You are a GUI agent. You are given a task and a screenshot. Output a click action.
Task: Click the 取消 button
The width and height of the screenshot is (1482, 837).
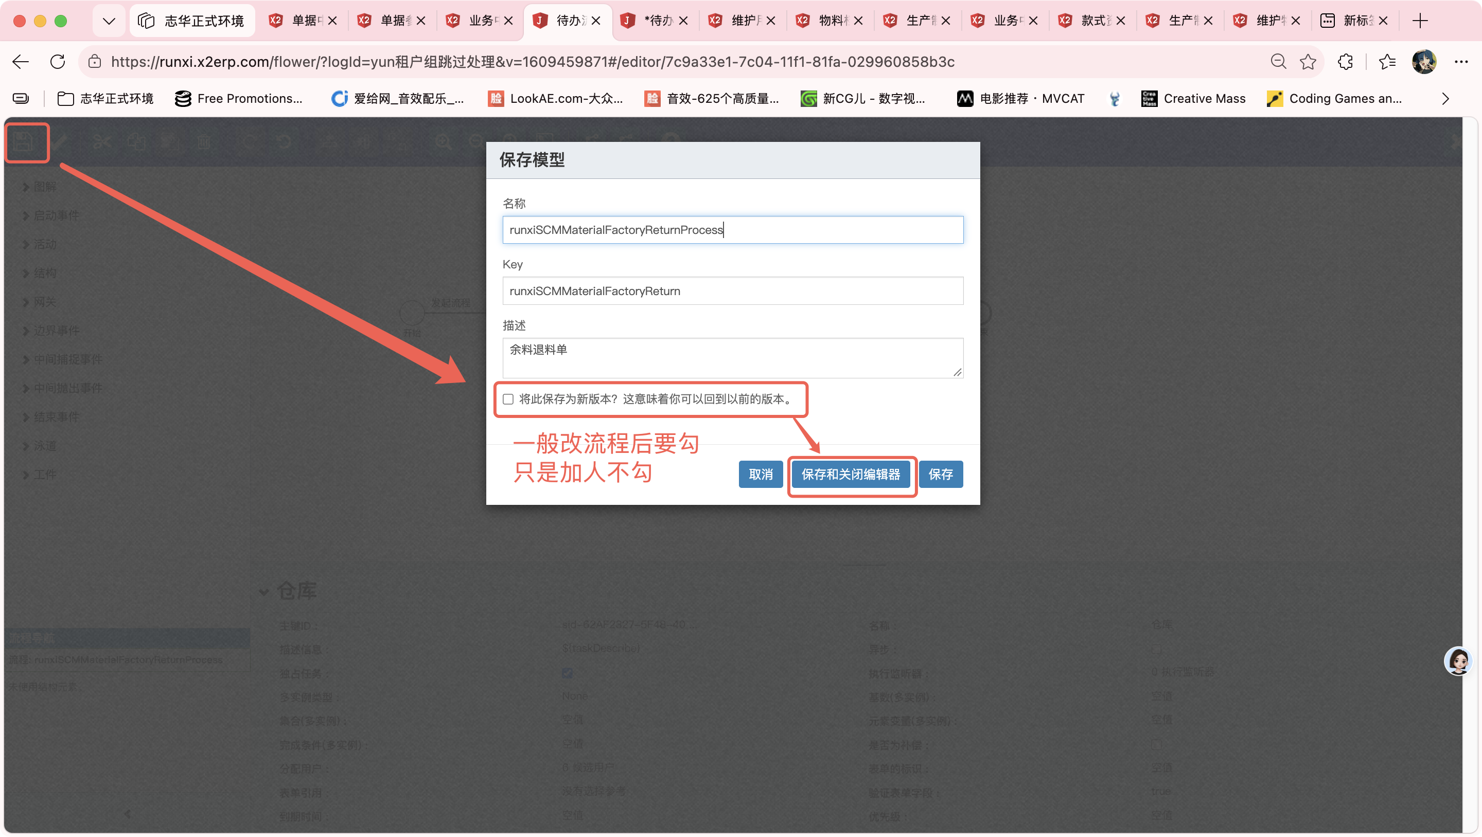pyautogui.click(x=761, y=474)
